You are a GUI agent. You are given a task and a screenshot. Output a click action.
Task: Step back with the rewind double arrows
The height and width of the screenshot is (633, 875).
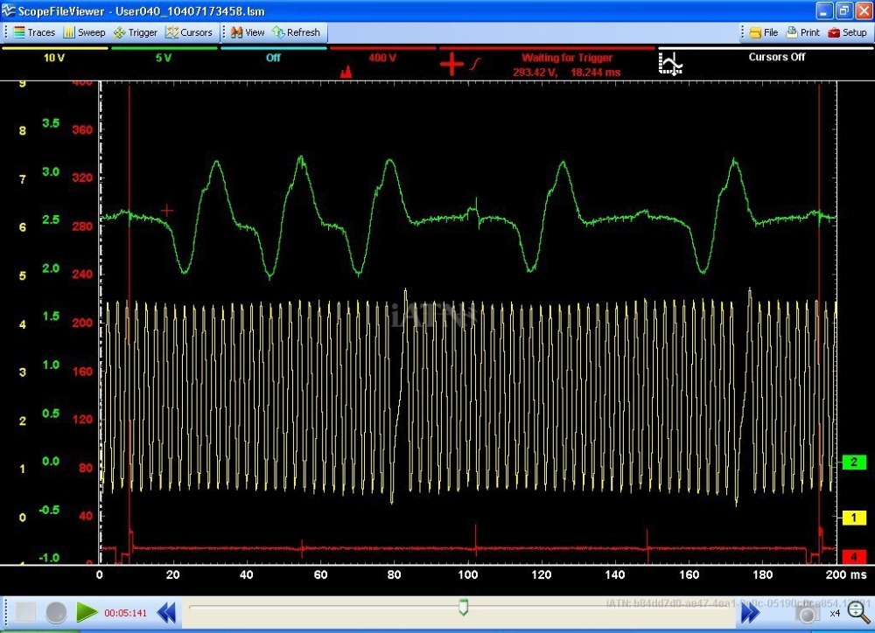pyautogui.click(x=166, y=612)
